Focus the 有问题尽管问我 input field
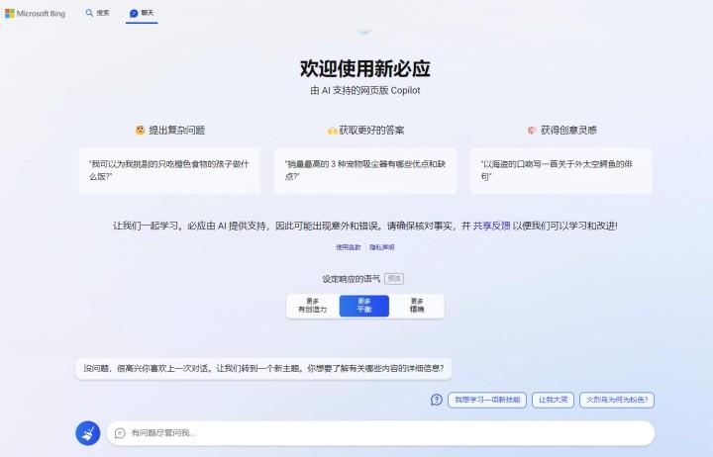 point(380,433)
